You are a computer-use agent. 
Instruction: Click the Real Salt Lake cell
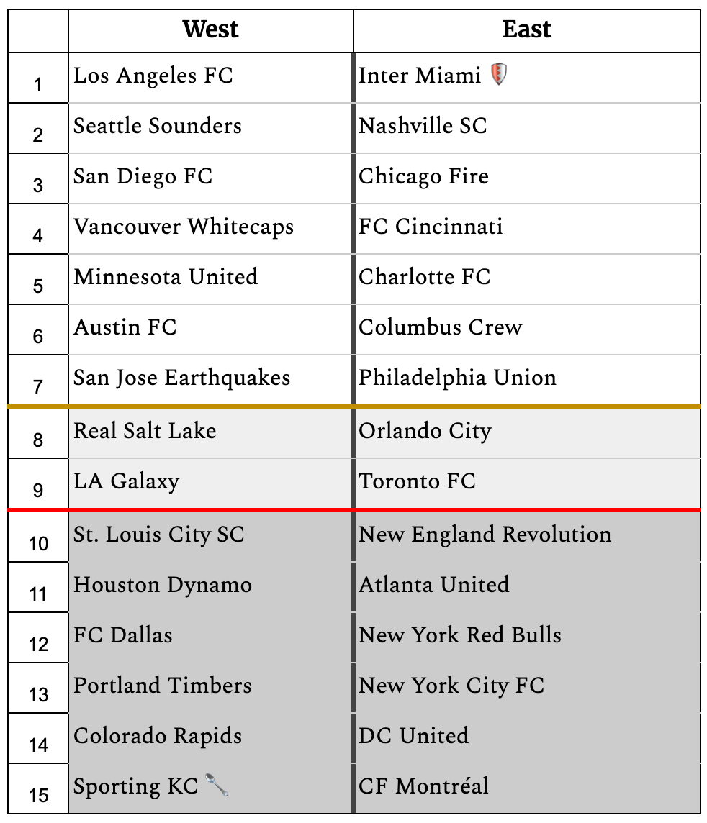click(x=145, y=431)
